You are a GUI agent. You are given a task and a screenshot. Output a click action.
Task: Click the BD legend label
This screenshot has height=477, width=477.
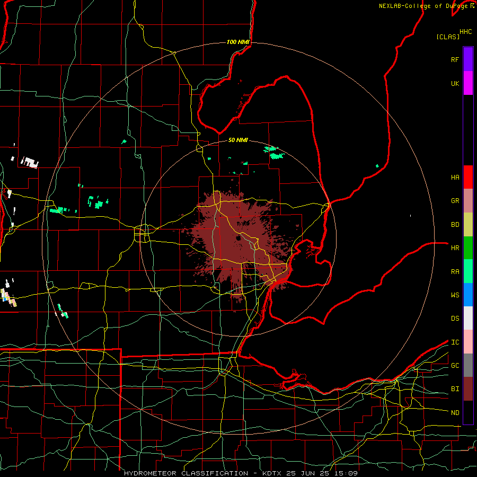click(x=455, y=225)
